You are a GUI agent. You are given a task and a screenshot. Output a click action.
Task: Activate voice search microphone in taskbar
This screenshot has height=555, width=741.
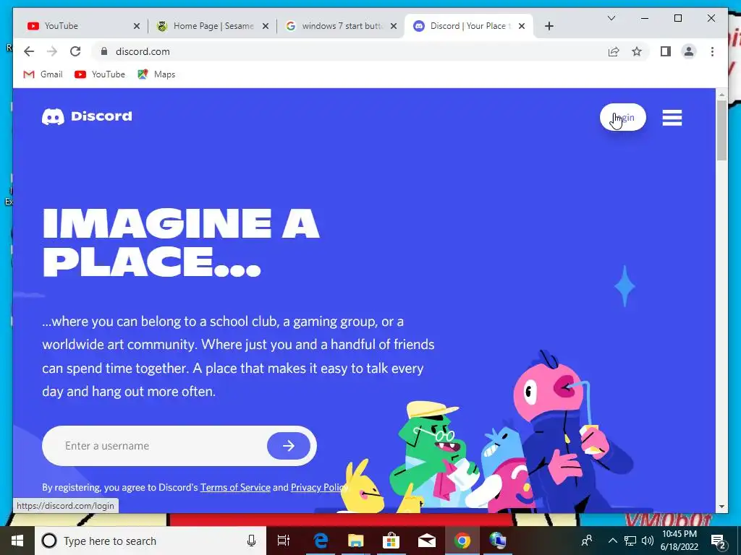[251, 541]
